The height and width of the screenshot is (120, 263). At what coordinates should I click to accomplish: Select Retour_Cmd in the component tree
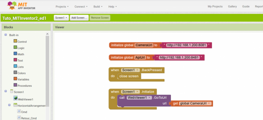point(29,118)
